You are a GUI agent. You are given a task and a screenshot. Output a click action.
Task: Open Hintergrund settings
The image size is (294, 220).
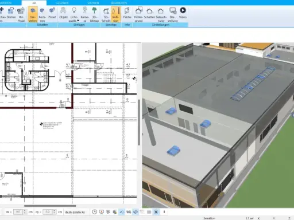(138, 14)
